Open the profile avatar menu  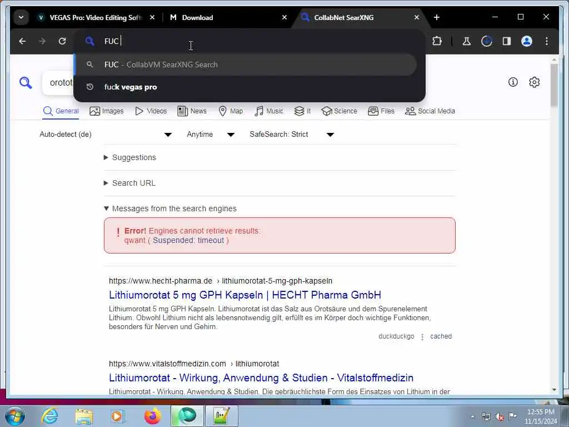[527, 41]
